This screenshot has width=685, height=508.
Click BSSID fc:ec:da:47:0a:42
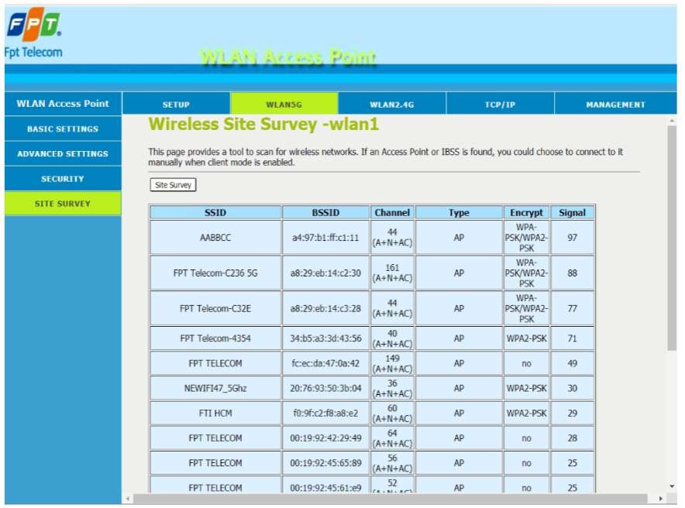[x=325, y=363]
